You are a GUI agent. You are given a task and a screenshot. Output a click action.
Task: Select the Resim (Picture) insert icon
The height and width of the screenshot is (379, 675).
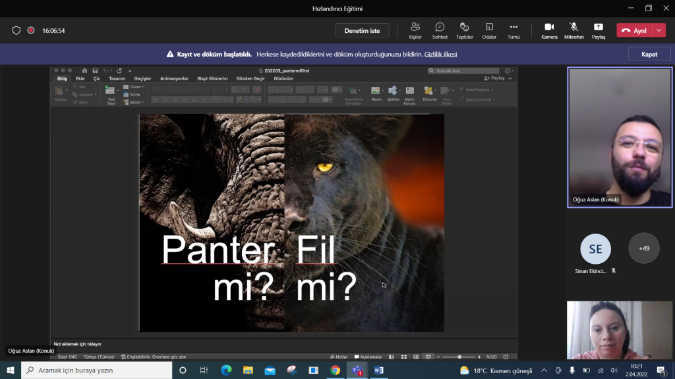pyautogui.click(x=375, y=91)
